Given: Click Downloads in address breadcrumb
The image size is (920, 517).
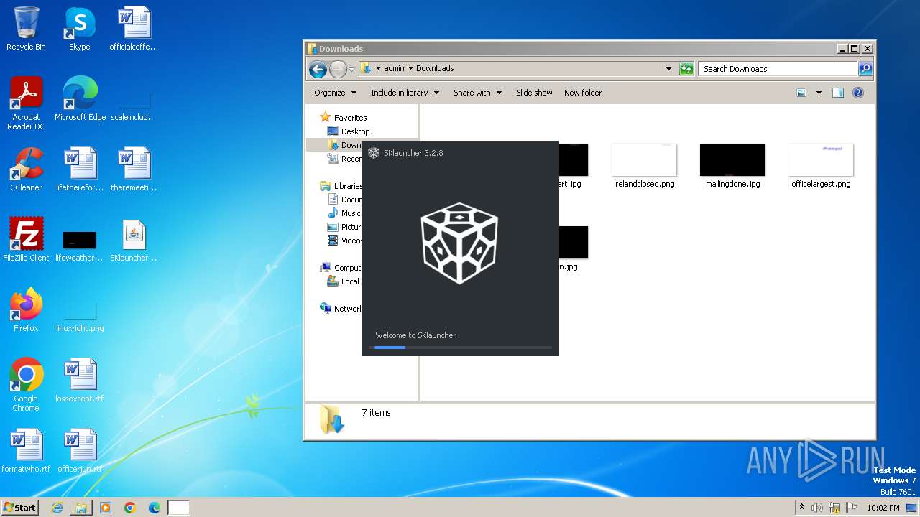Looking at the screenshot, I should coord(435,69).
